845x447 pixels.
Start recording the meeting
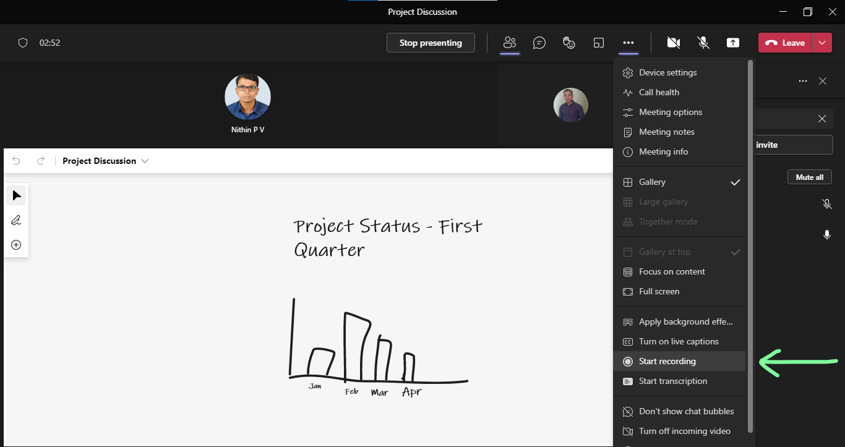(667, 361)
